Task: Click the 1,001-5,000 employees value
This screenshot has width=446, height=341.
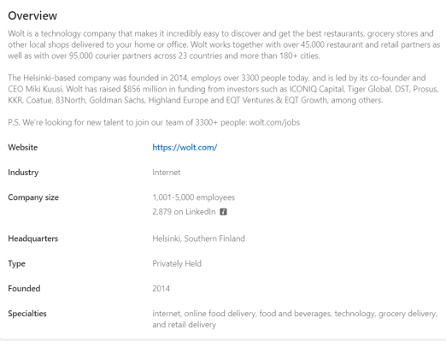Action: pyautogui.click(x=193, y=197)
